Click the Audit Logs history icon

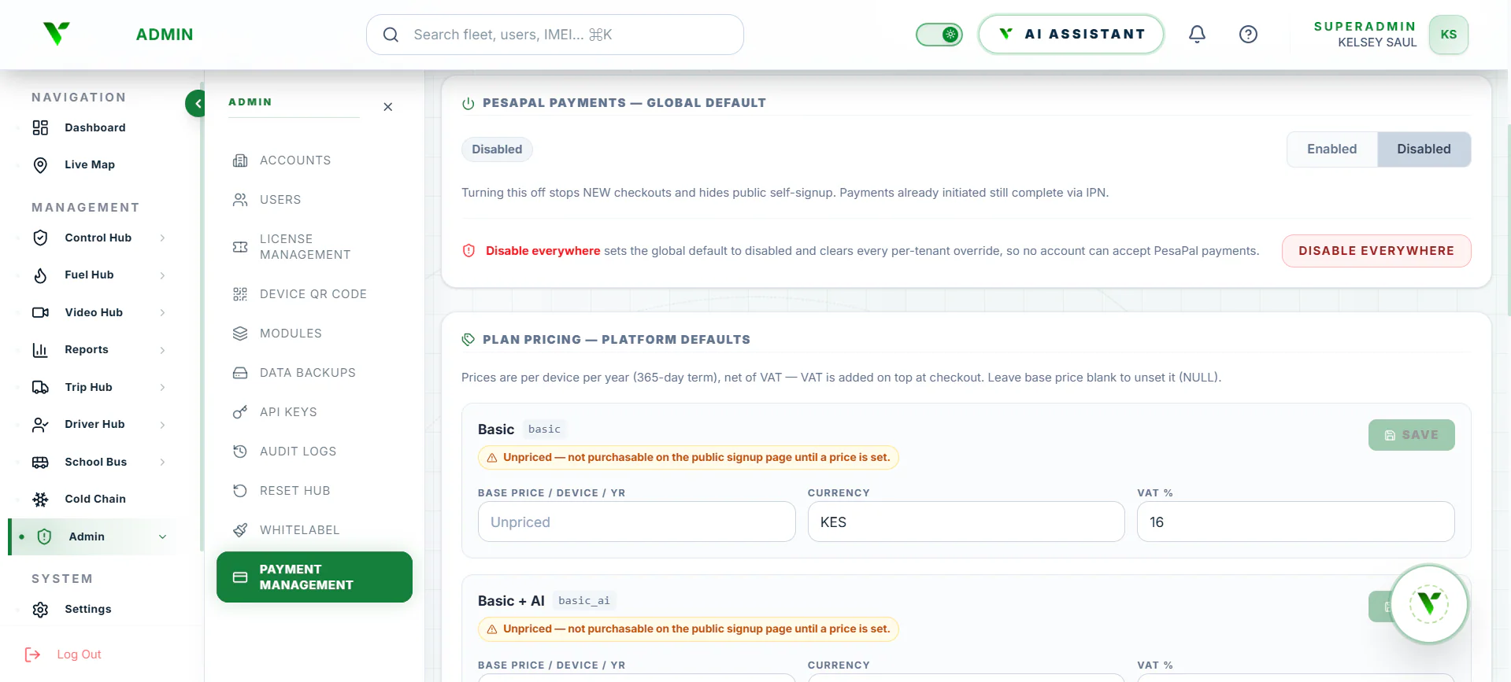[x=240, y=452]
